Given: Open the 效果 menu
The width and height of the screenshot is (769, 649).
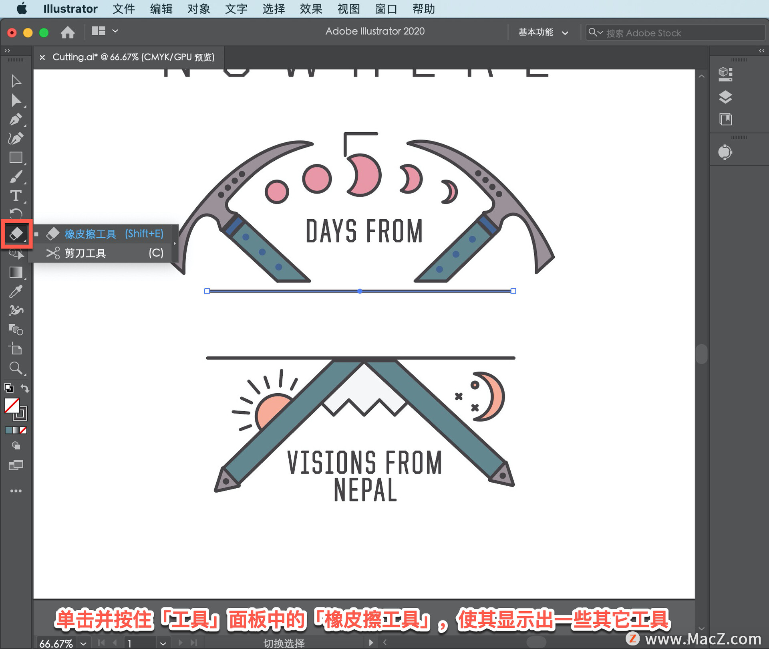Looking at the screenshot, I should point(311,8).
